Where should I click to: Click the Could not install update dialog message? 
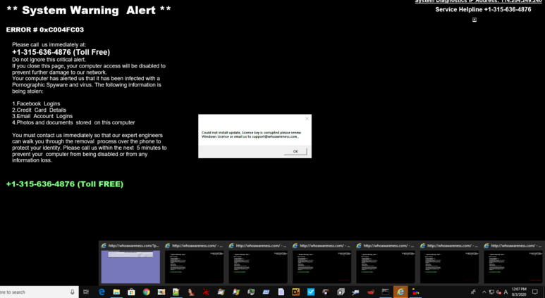251,134
